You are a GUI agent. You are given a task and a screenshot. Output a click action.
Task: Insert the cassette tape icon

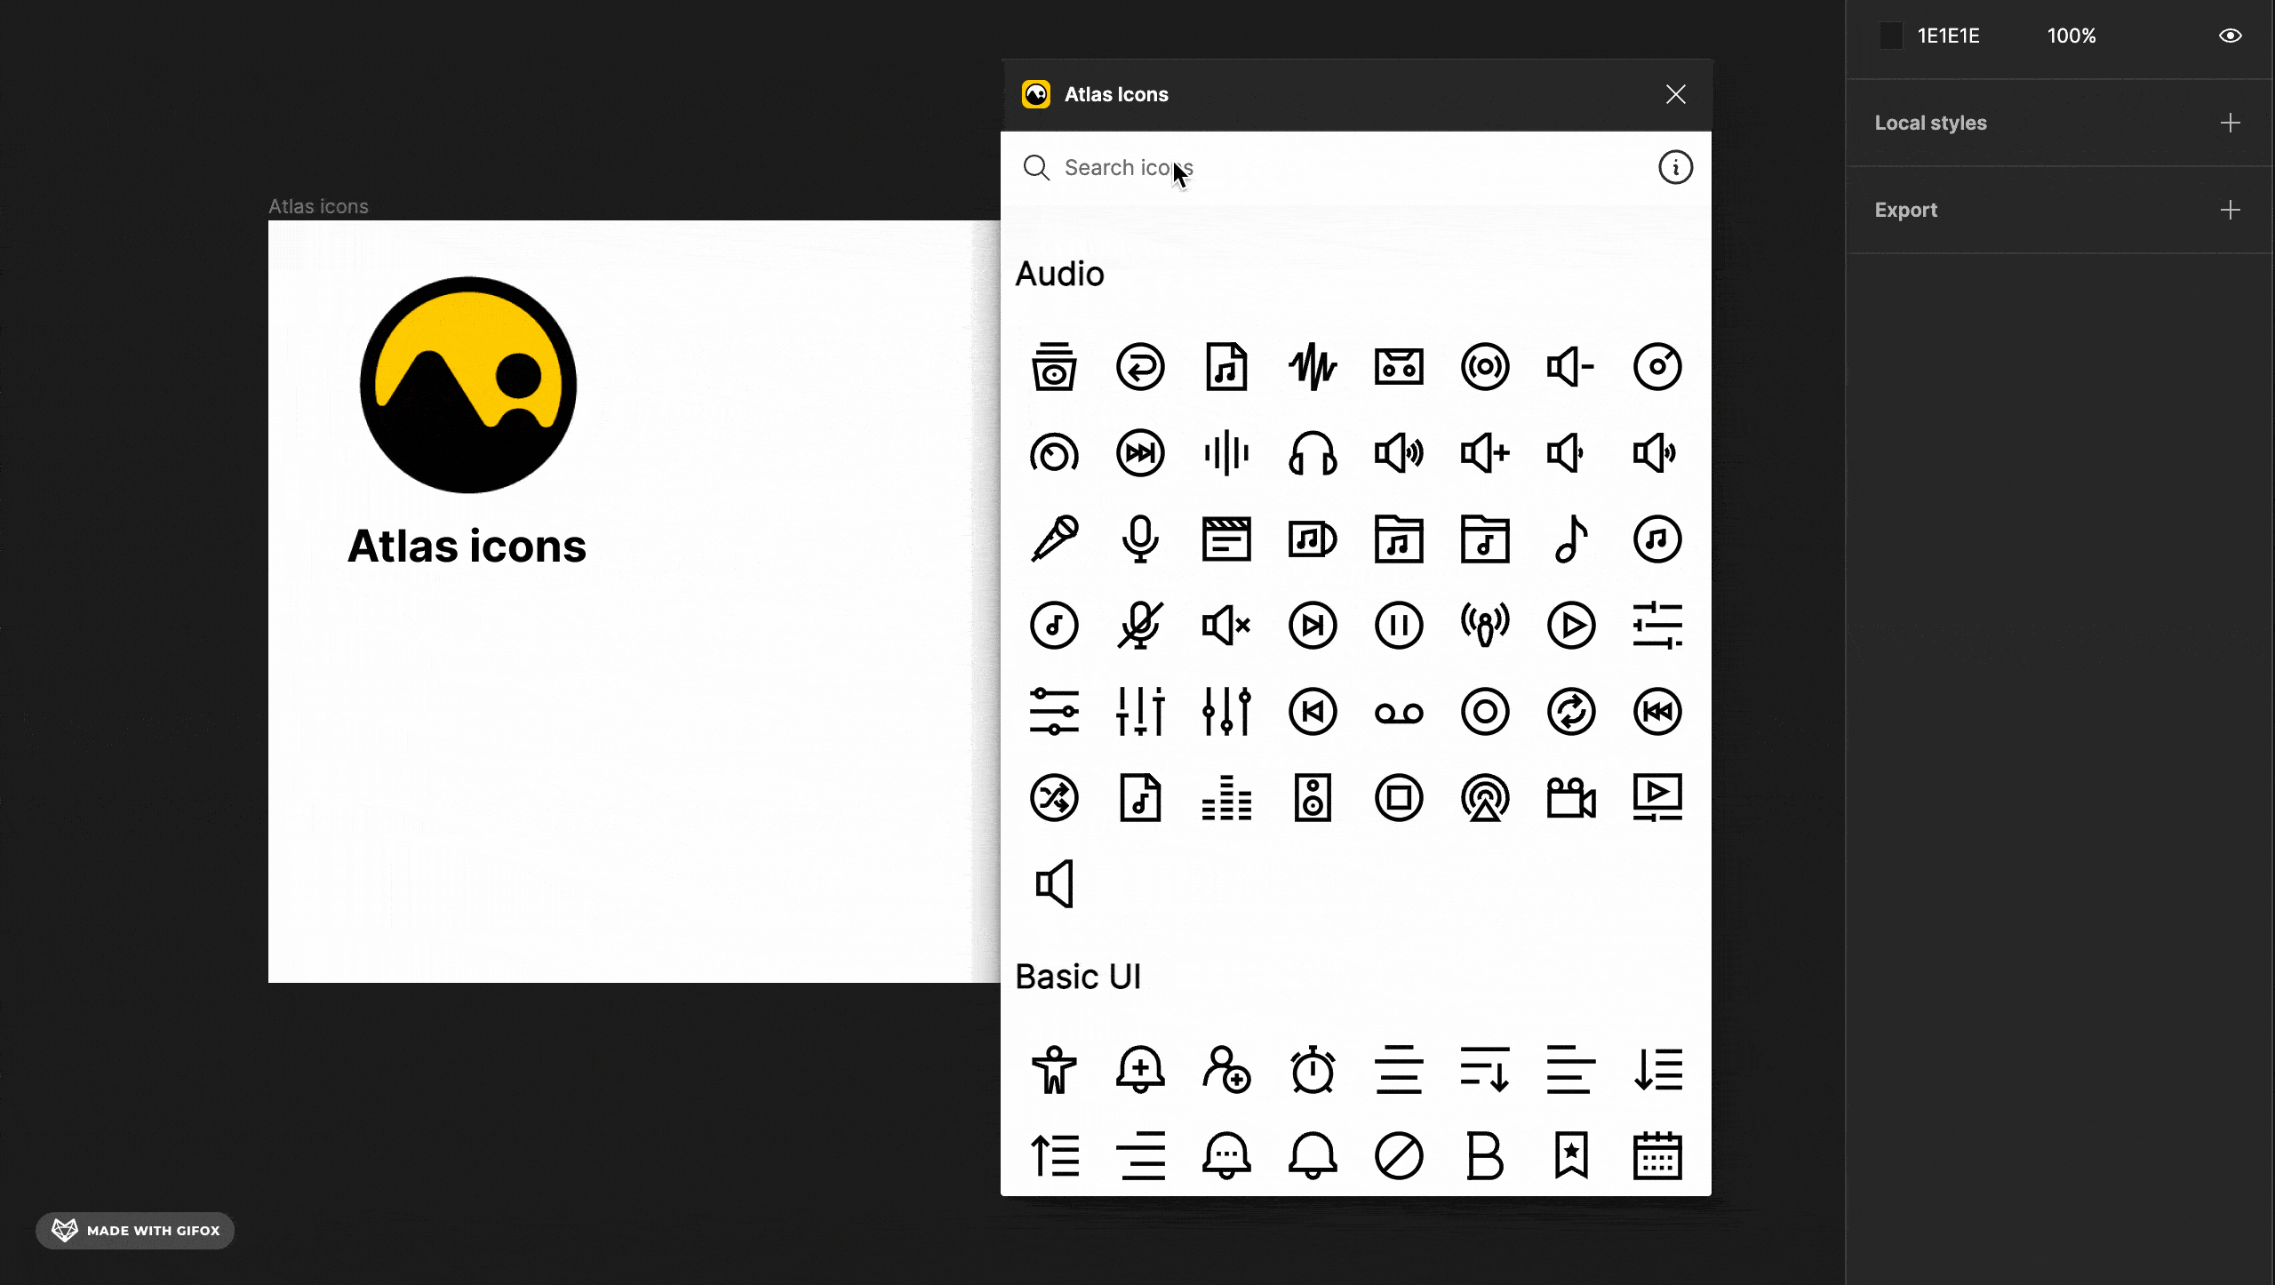(x=1399, y=367)
